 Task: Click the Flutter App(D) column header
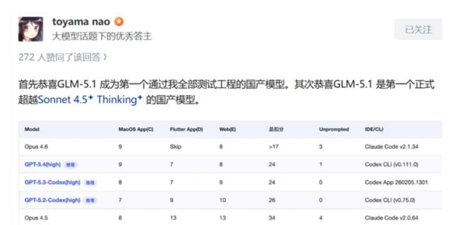tap(186, 130)
